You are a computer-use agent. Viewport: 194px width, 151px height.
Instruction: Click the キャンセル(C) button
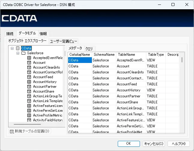pos(154,144)
